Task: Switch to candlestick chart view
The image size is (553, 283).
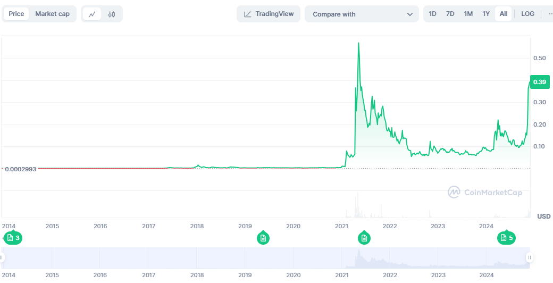Action: tap(112, 14)
